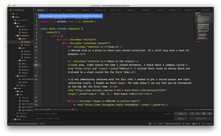The height and width of the screenshot is (136, 221).
Task: Click the Find in current buffer field
Action: point(97,113)
